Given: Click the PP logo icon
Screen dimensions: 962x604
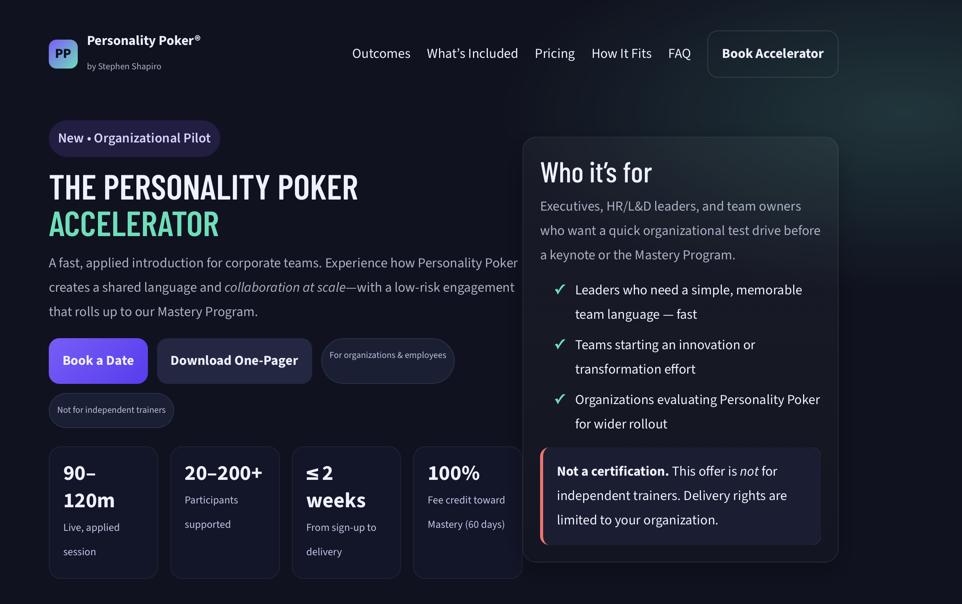Looking at the screenshot, I should [63, 54].
